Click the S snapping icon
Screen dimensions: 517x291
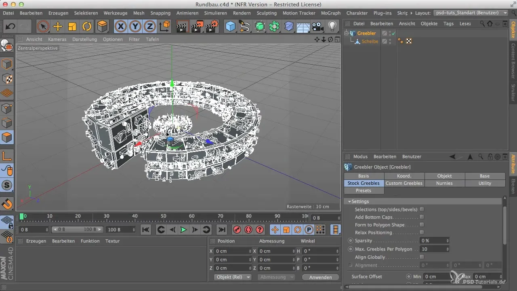point(7,186)
